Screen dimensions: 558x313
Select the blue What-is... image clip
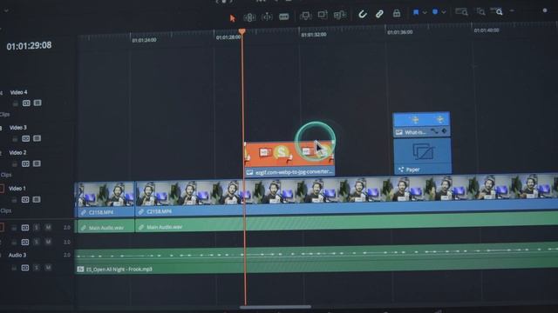[x=421, y=124]
